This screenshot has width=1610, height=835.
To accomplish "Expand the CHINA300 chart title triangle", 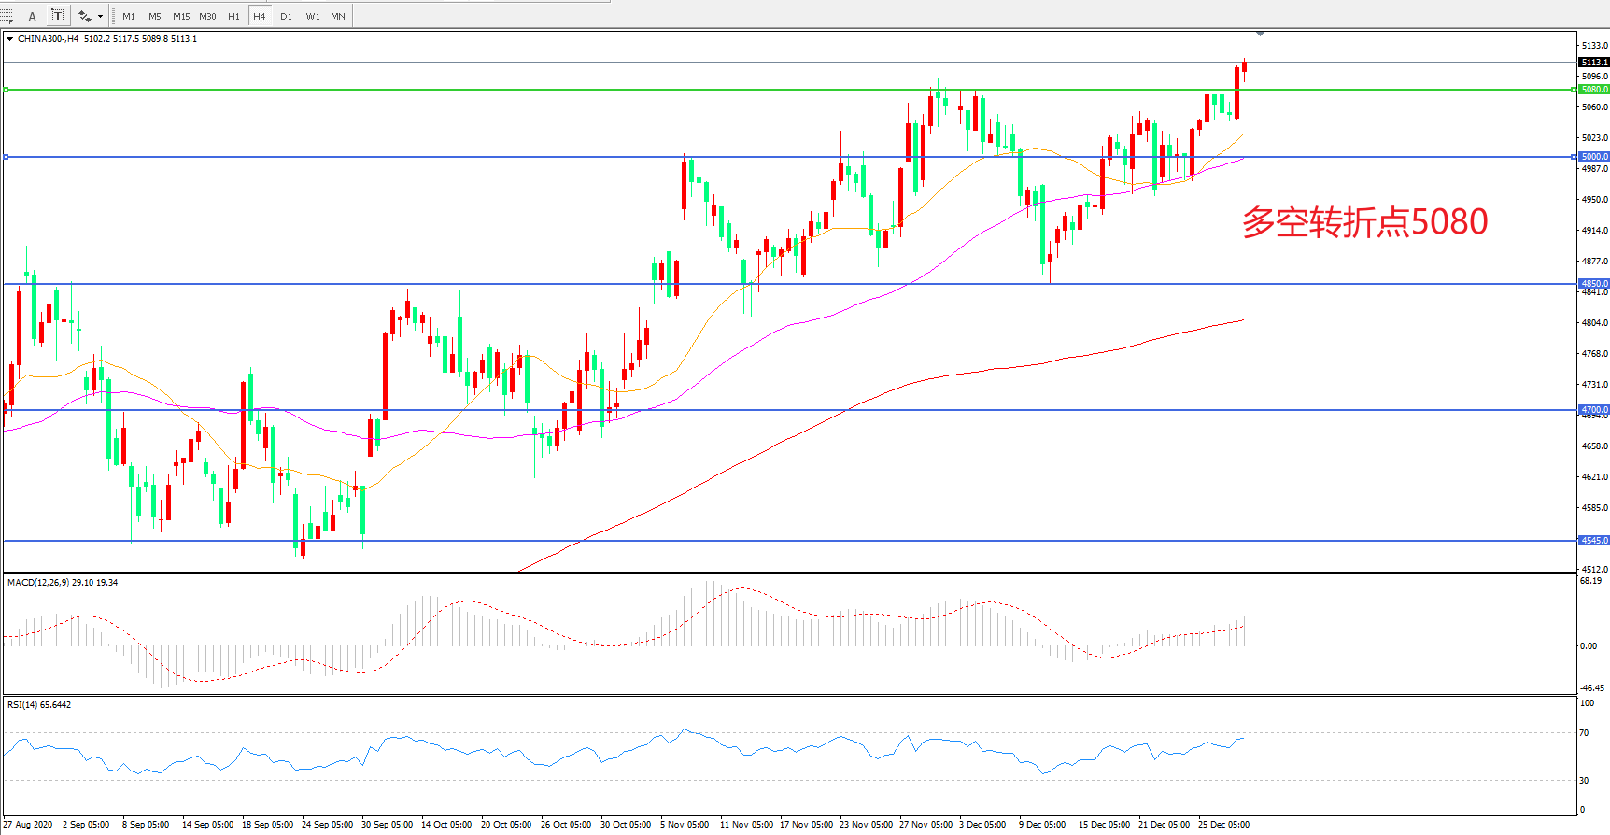I will pyautogui.click(x=9, y=39).
